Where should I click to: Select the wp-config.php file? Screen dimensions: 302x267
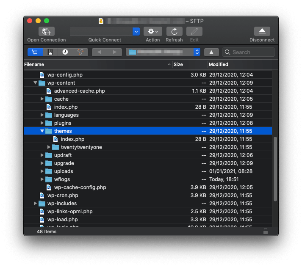pyautogui.click(x=65, y=75)
